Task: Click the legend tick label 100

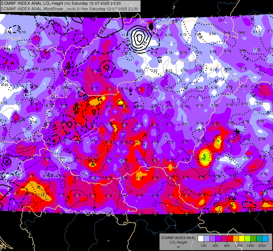Action: 204,246
